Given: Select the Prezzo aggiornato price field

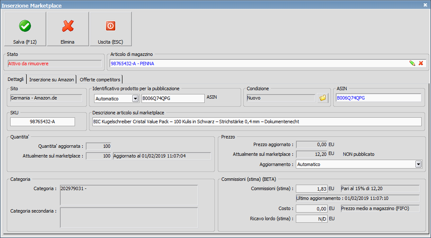Looking at the screenshot, I should pyautogui.click(x=311, y=144).
